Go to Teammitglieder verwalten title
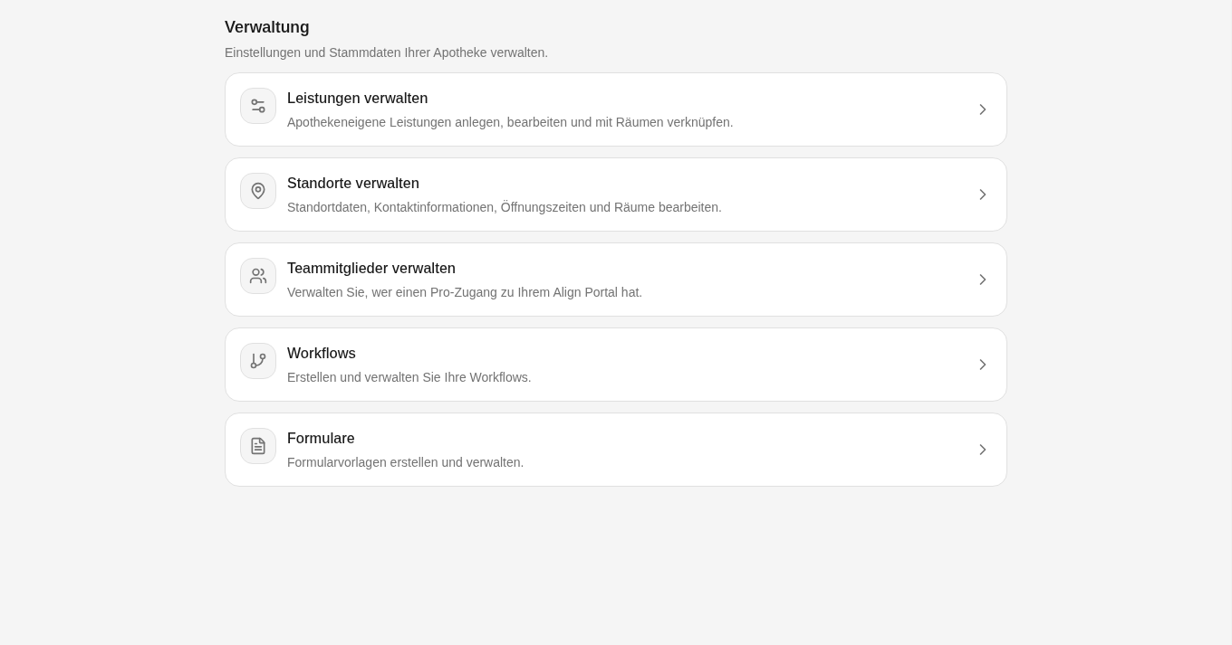Viewport: 1232px width, 645px height. point(371,269)
